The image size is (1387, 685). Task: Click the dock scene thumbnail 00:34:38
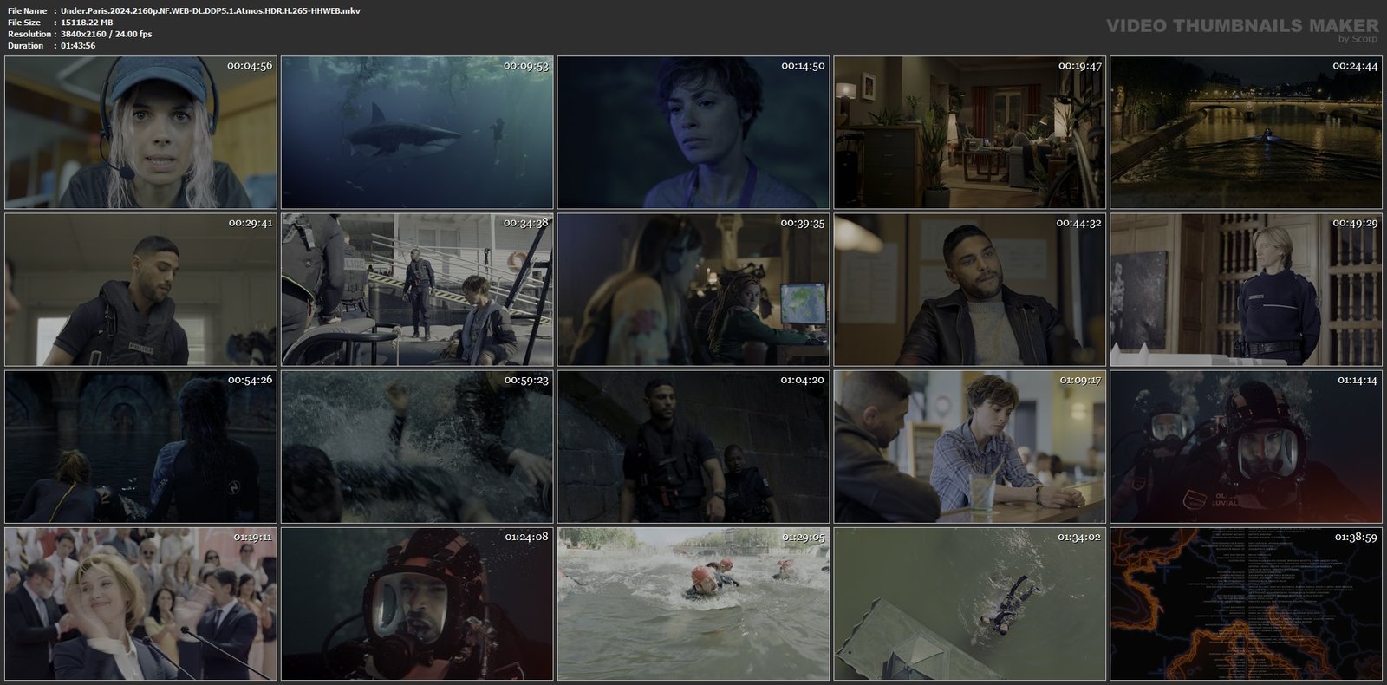click(417, 290)
